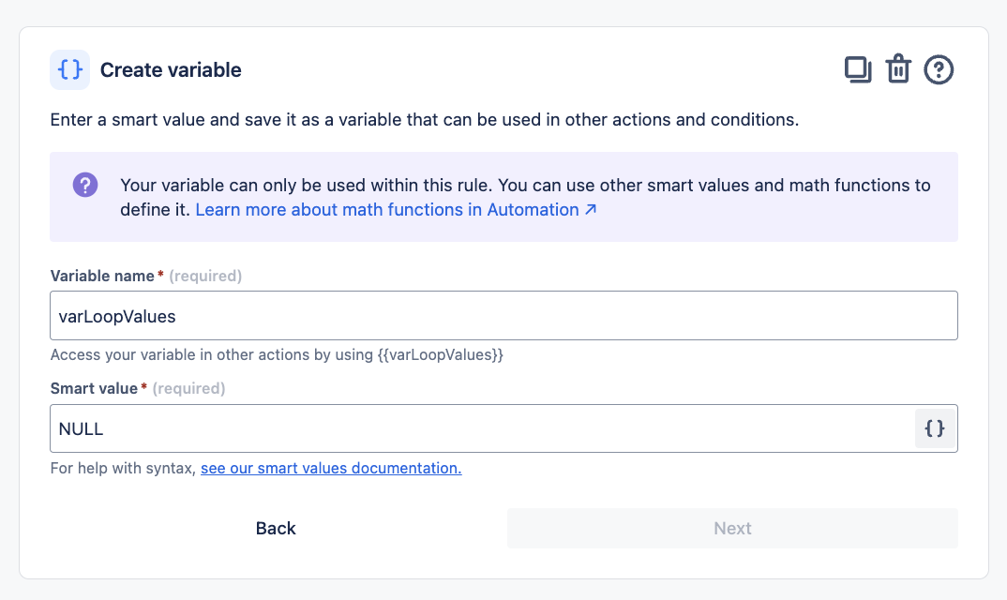The width and height of the screenshot is (1007, 600).
Task: Open smart value picker braces button
Action: [935, 428]
